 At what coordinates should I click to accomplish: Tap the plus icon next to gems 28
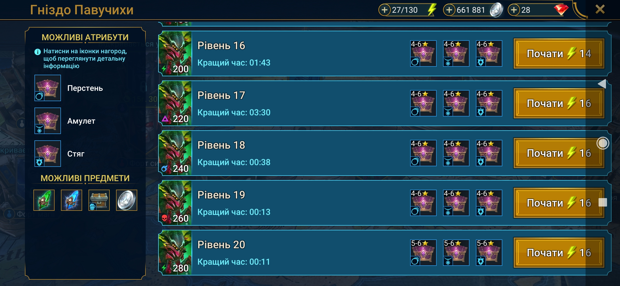coord(514,10)
